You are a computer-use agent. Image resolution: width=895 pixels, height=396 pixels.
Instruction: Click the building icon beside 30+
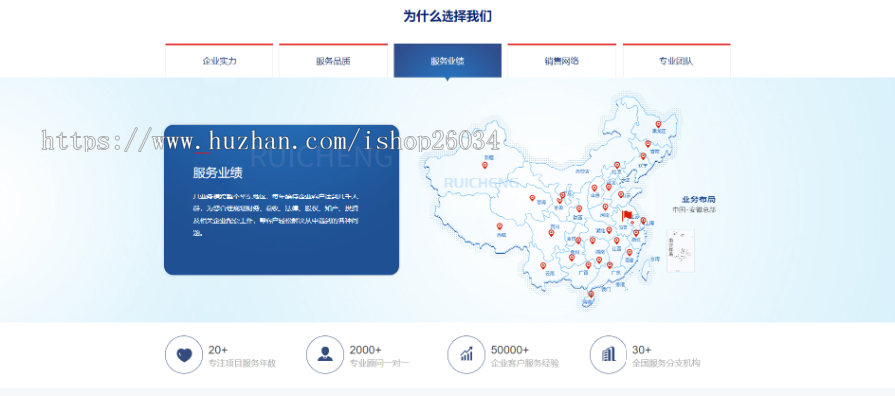pos(609,355)
